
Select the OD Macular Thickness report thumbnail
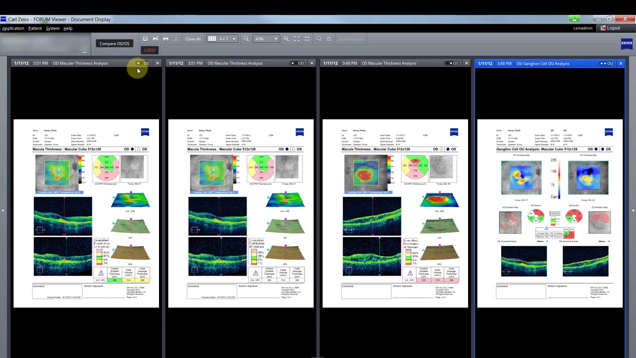(x=86, y=214)
